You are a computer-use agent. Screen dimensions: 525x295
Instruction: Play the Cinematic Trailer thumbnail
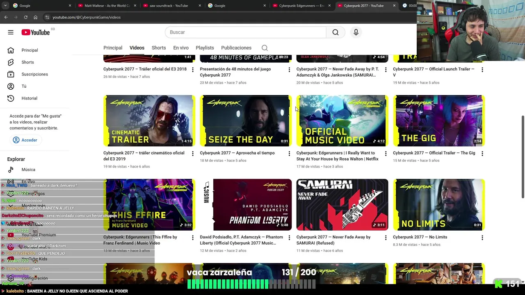(149, 121)
